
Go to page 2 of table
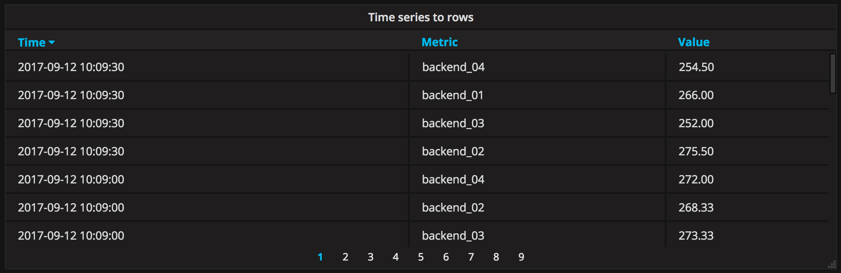pos(345,257)
